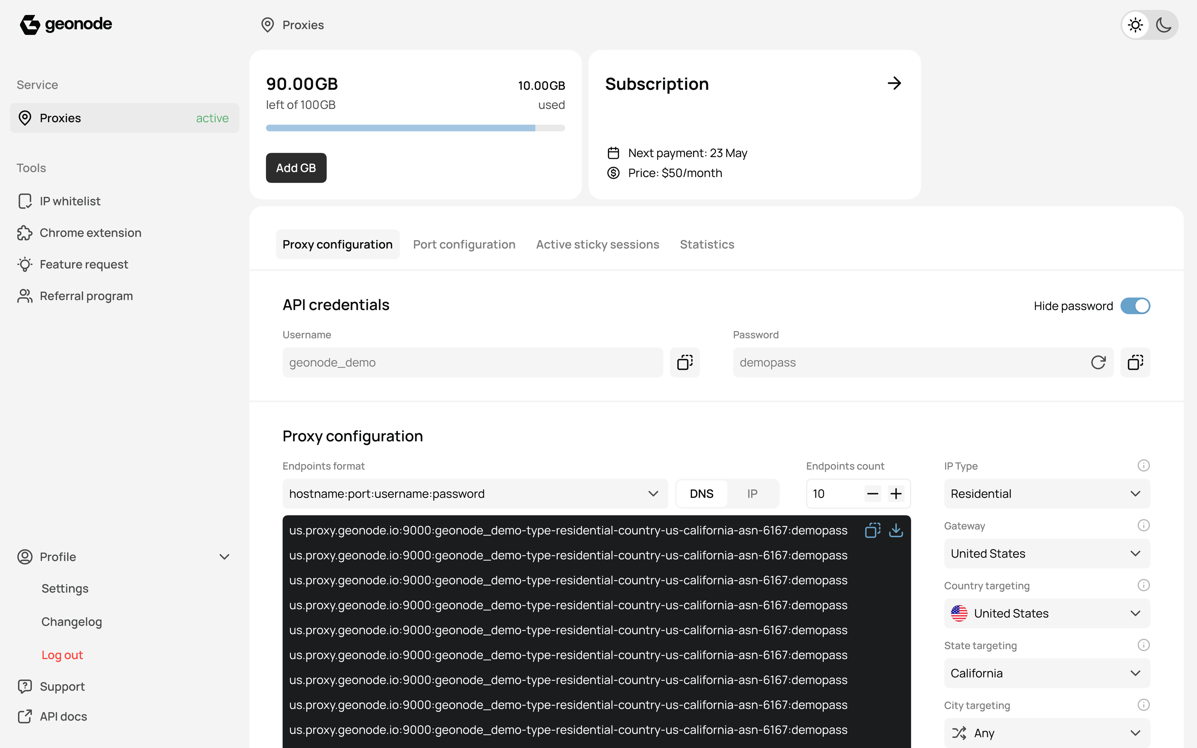The image size is (1197, 748).
Task: Open the Active sticky sessions tab
Action: click(x=597, y=244)
